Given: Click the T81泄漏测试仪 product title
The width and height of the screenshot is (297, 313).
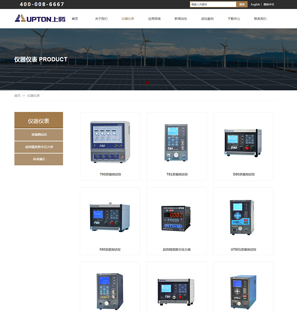Looking at the screenshot, I should click(177, 174).
